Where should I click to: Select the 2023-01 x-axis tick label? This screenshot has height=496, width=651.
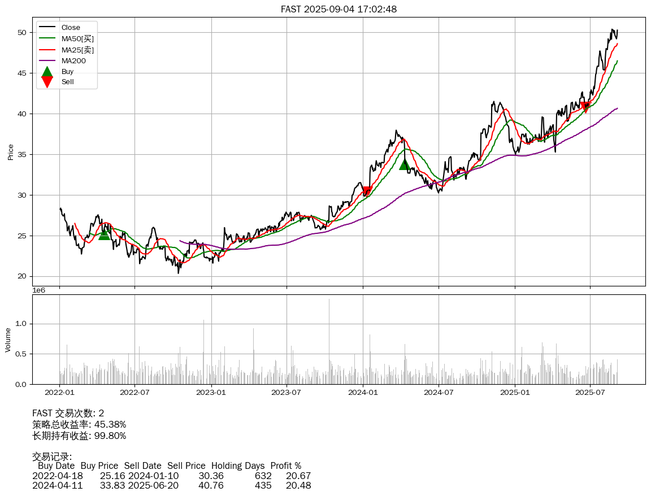click(211, 391)
